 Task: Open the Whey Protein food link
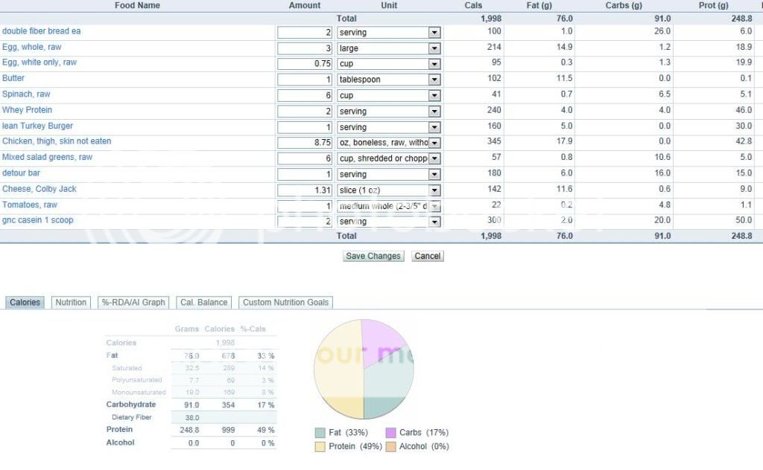27,110
